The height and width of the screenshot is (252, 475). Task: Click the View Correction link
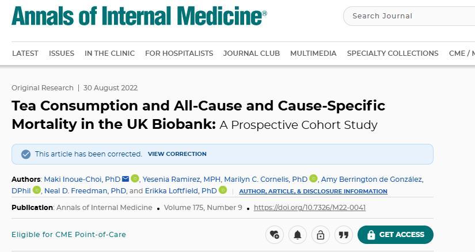point(177,154)
